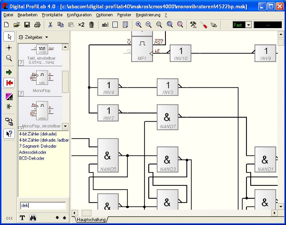The height and width of the screenshot is (225, 286).
Task: Select the MonoFlop component thumbnail
Action: [x=40, y=81]
